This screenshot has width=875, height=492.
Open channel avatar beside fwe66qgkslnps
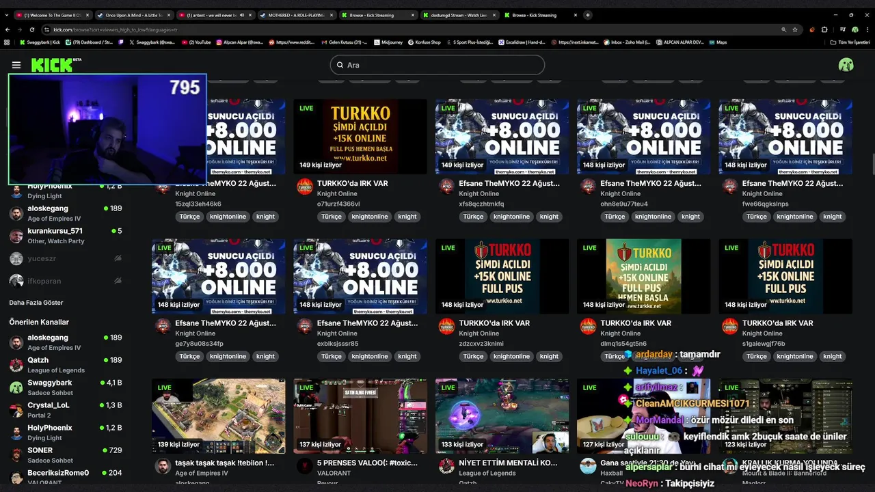730,187
